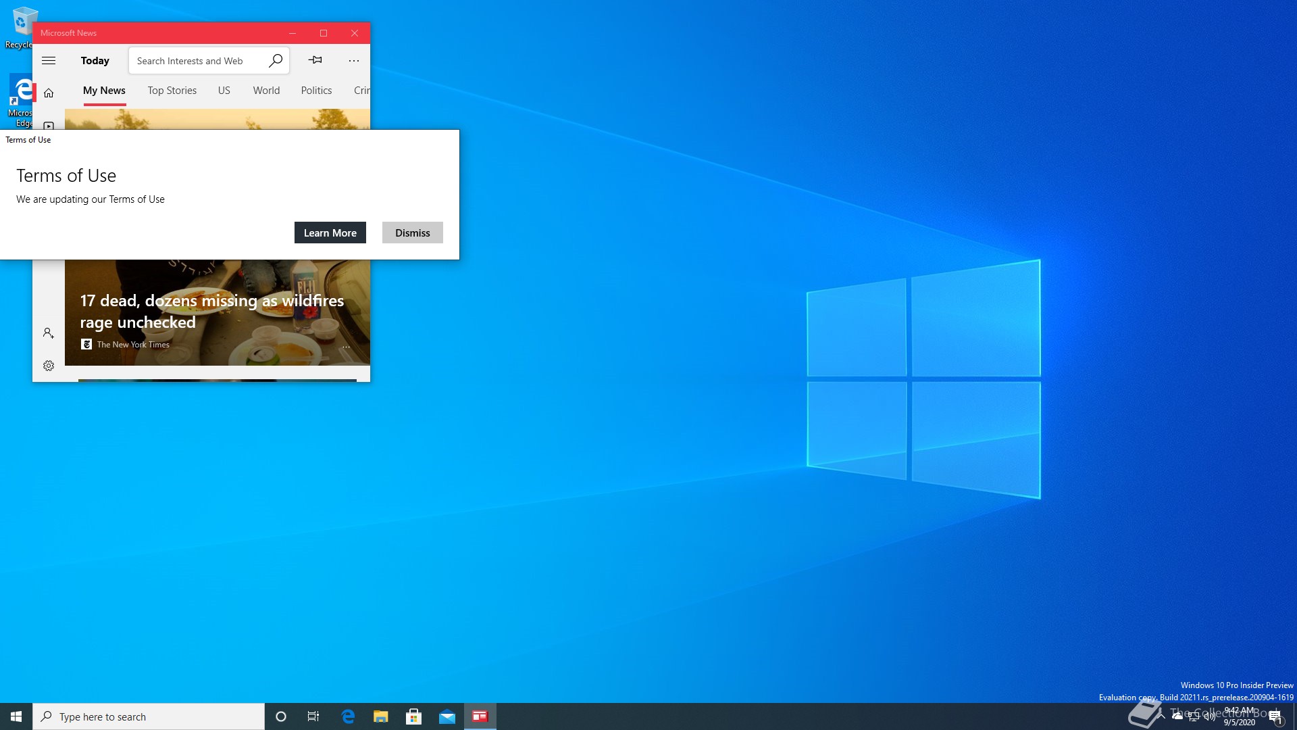Minimize the Microsoft News window

point(293,33)
